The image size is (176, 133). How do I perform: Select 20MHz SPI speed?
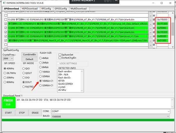(9, 78)
